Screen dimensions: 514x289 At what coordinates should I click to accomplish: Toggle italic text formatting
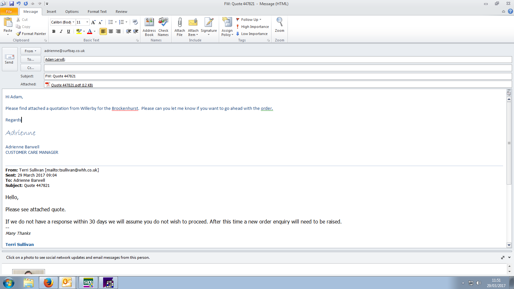coord(61,31)
